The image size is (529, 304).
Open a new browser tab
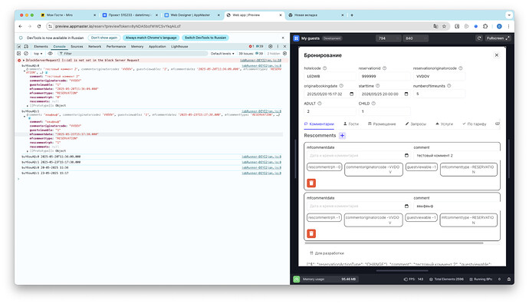(x=352, y=15)
